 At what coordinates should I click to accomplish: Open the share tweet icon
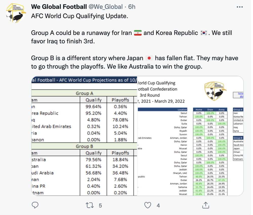206,205
